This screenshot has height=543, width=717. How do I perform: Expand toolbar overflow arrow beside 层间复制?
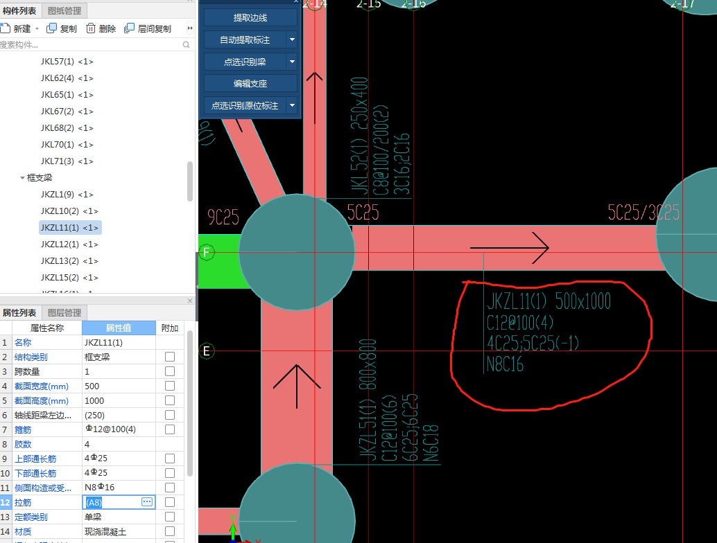click(x=190, y=28)
